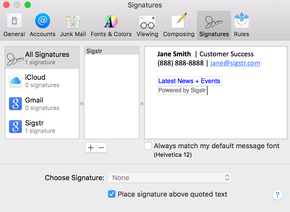Click the jane@sigstr.com email link
The image size is (290, 212).
(x=235, y=63)
